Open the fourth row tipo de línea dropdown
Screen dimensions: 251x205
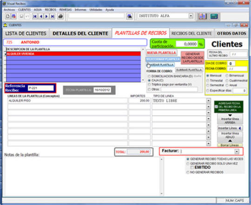point(208,119)
